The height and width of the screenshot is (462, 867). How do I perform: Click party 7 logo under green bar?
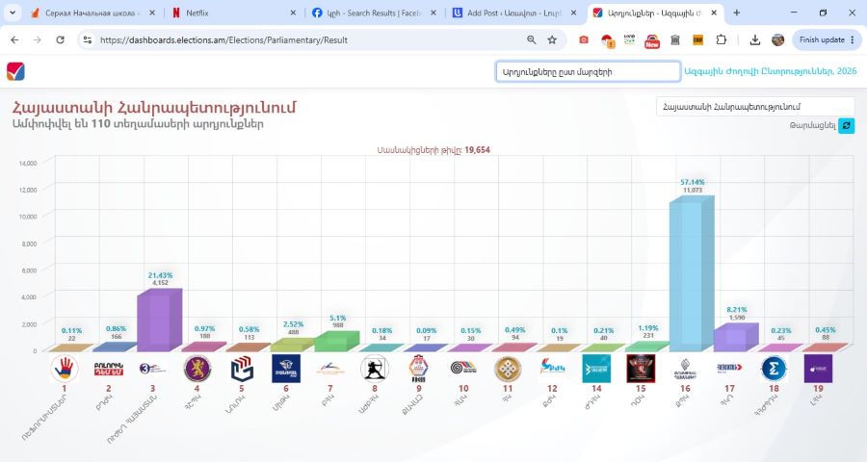click(x=330, y=369)
